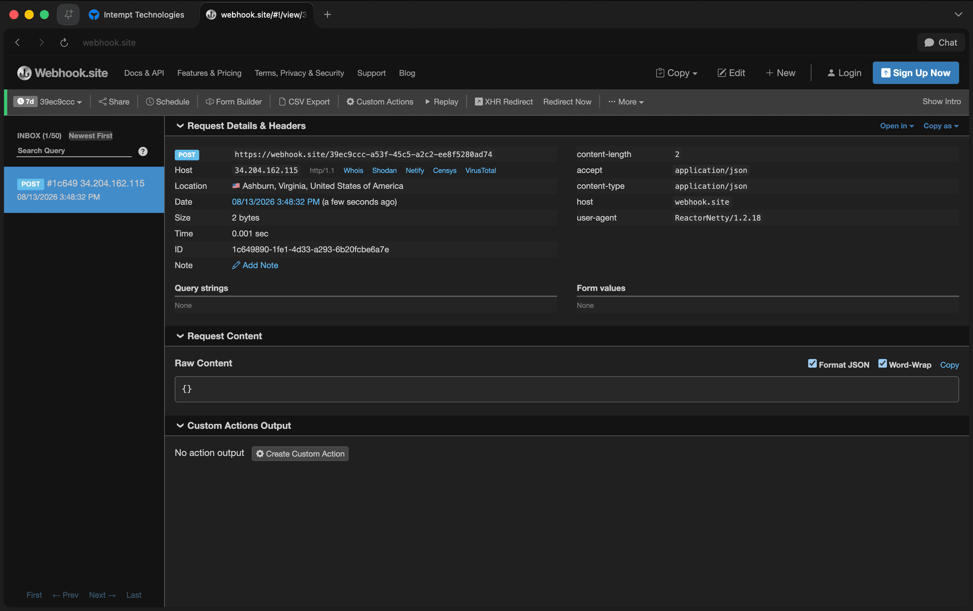Click CSV Export
Screen dimensions: 973x611
305,102
